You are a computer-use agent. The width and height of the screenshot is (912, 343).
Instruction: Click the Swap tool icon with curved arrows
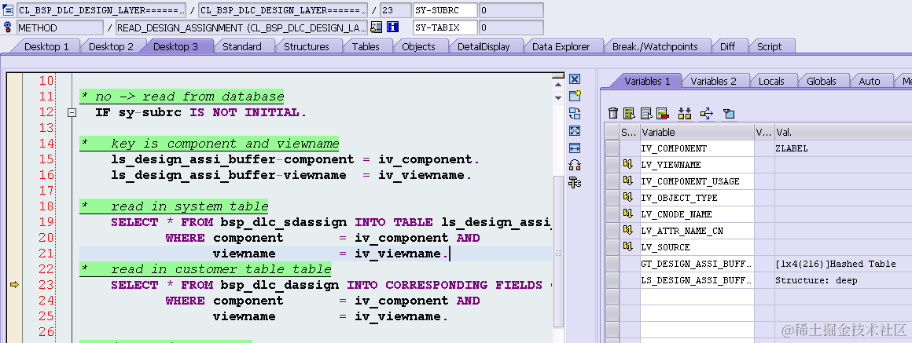[575, 166]
